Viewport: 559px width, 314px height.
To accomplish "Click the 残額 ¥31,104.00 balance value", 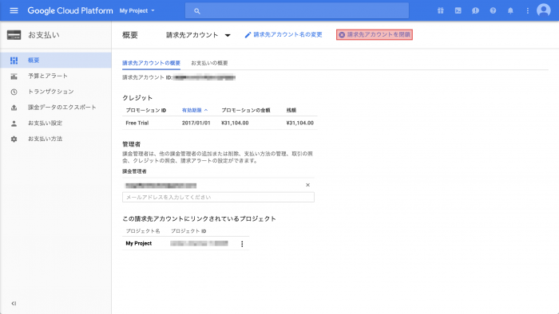I will pos(299,123).
